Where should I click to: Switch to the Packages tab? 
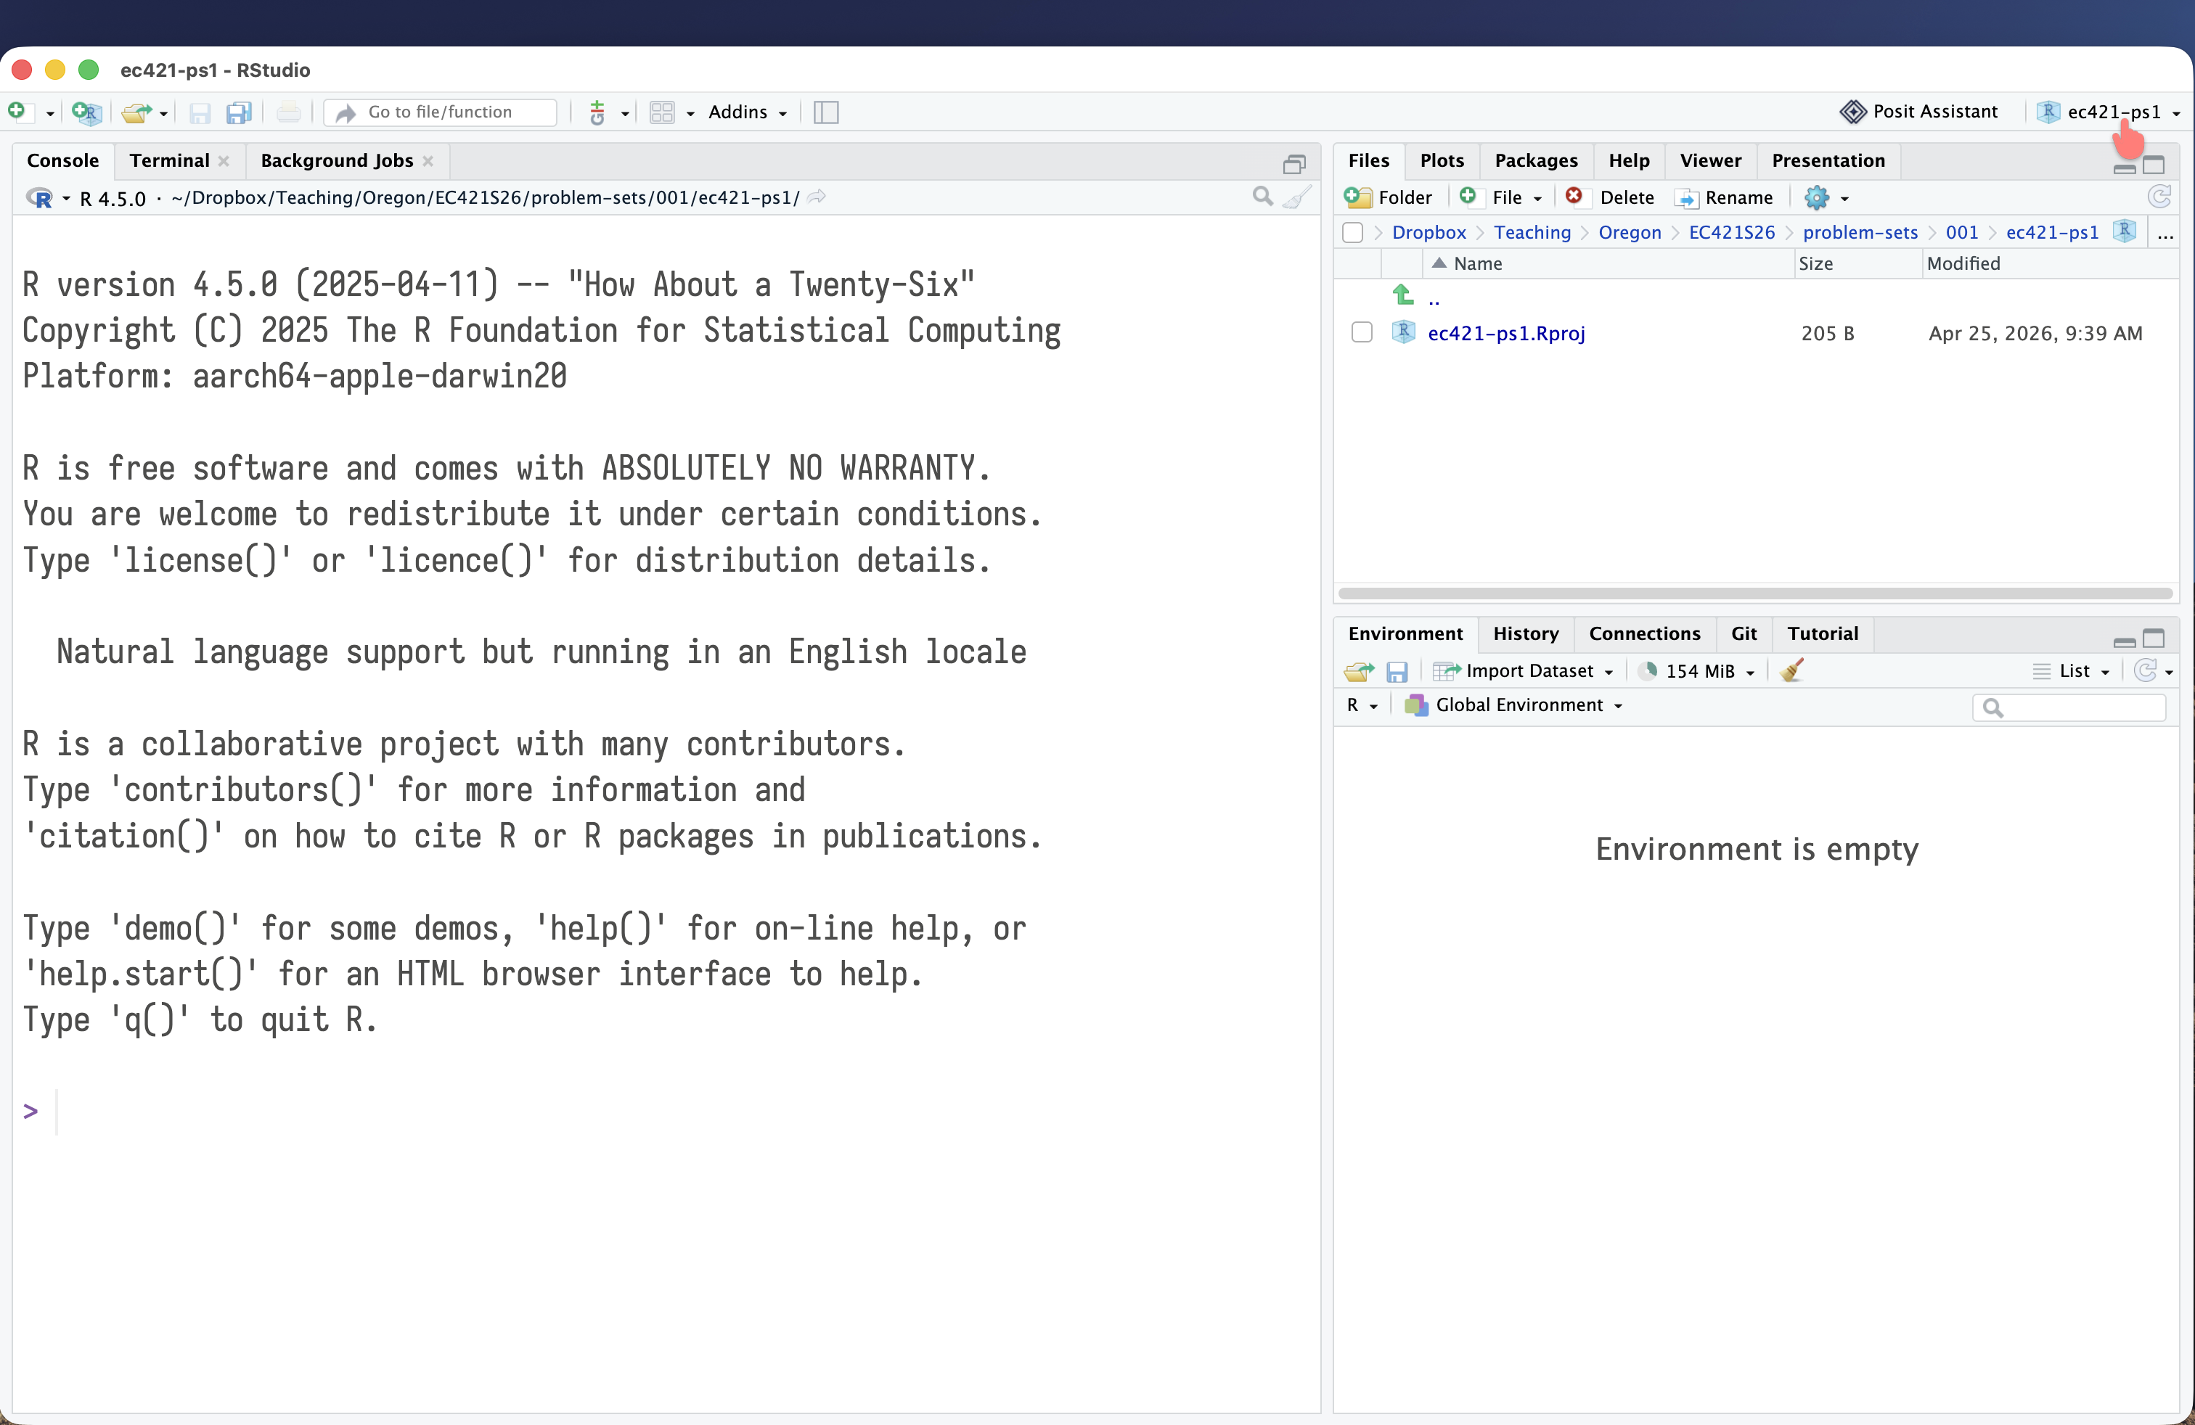1534,160
